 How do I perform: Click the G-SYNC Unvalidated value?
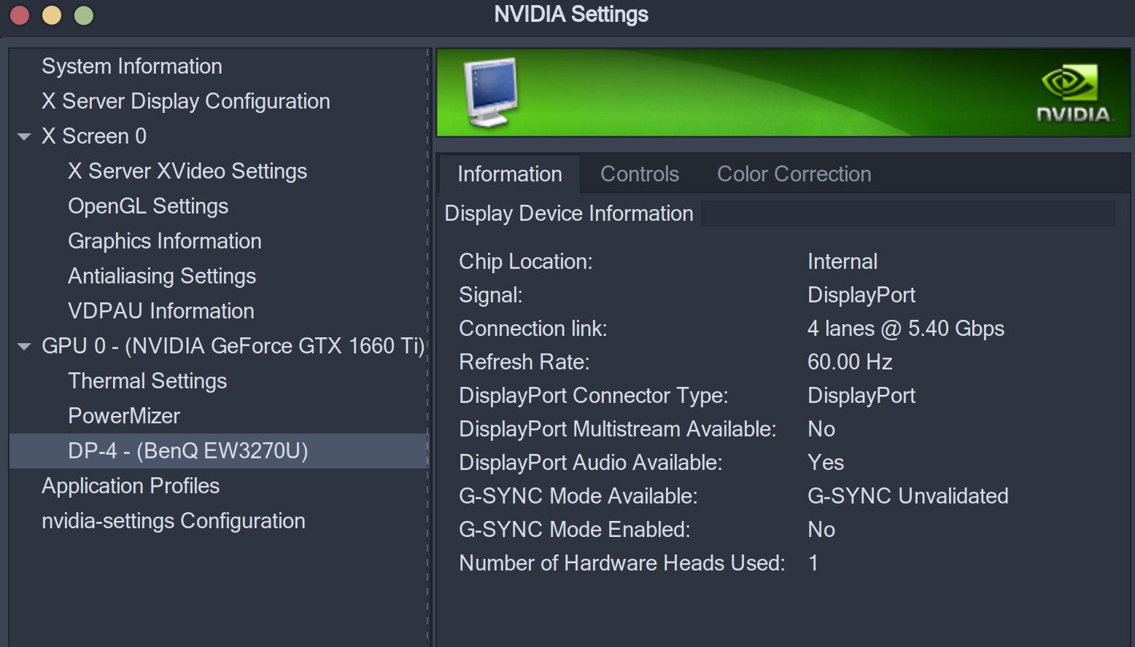908,496
